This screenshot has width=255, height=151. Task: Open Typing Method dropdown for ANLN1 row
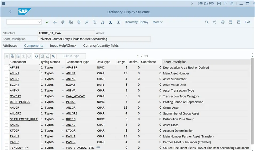click(63, 74)
